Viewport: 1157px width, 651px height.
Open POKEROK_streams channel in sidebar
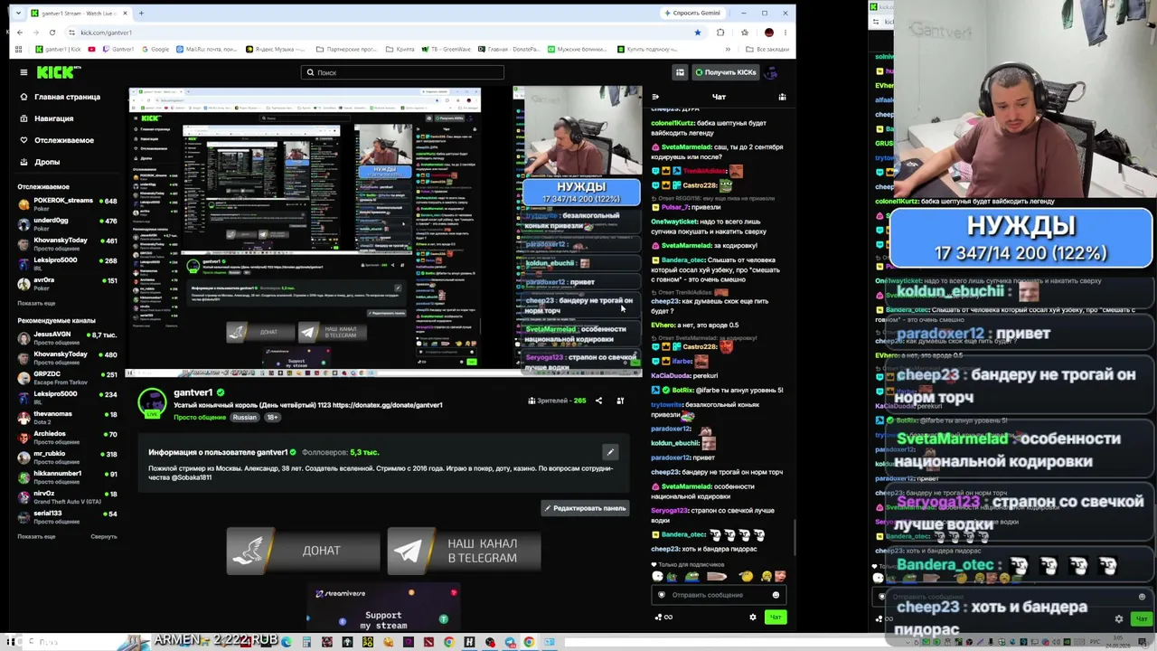67,203
